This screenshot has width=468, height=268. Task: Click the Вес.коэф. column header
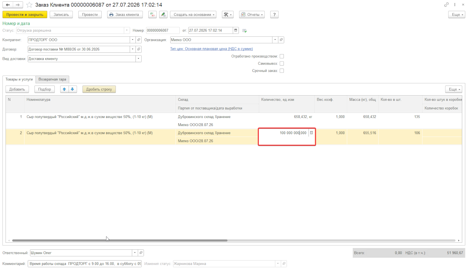(330, 104)
